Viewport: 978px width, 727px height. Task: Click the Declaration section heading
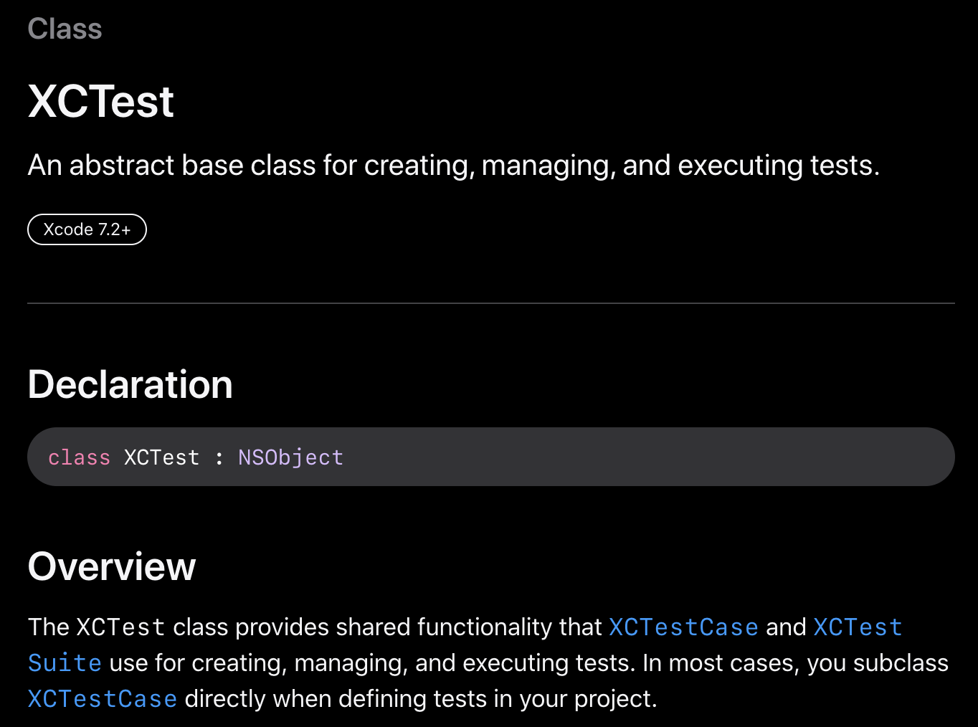130,384
